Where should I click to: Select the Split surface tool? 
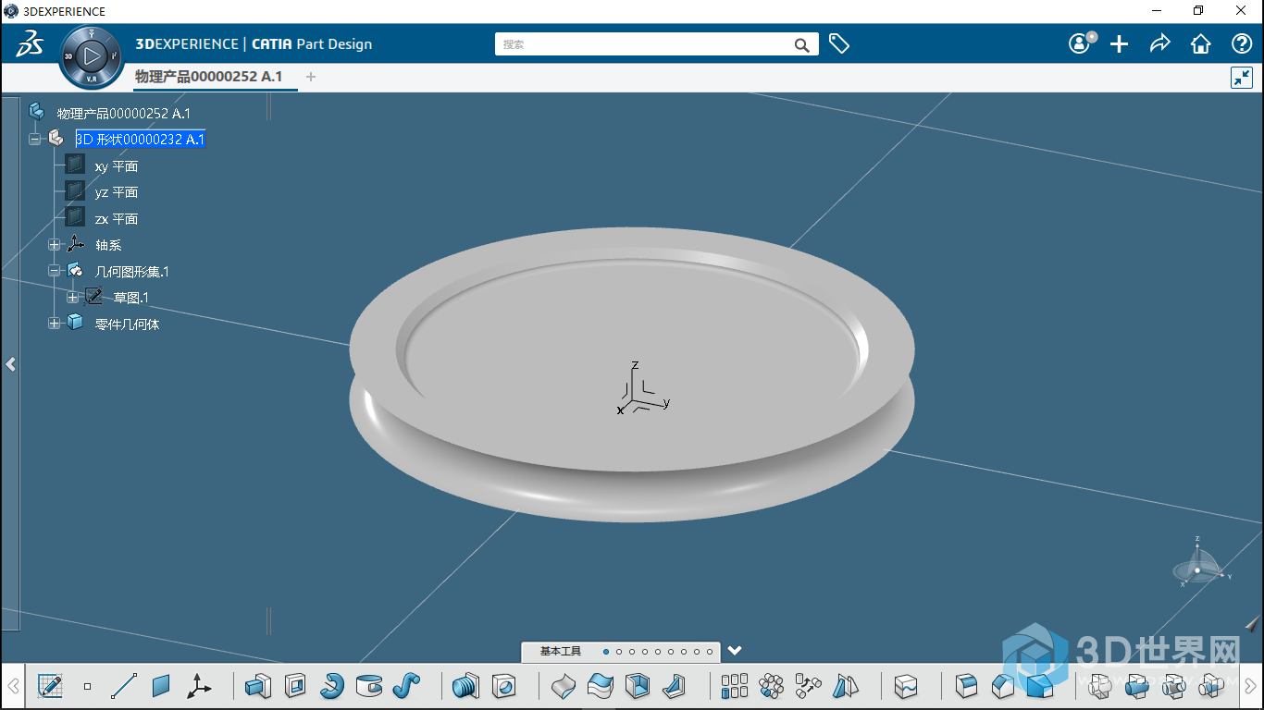click(x=564, y=686)
